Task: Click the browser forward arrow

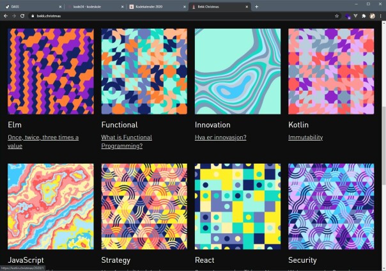Action: (x=14, y=16)
